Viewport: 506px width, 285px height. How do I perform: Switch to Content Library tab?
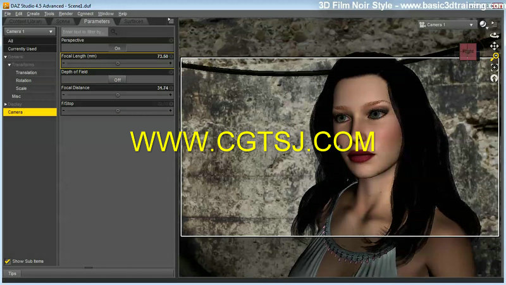25,22
